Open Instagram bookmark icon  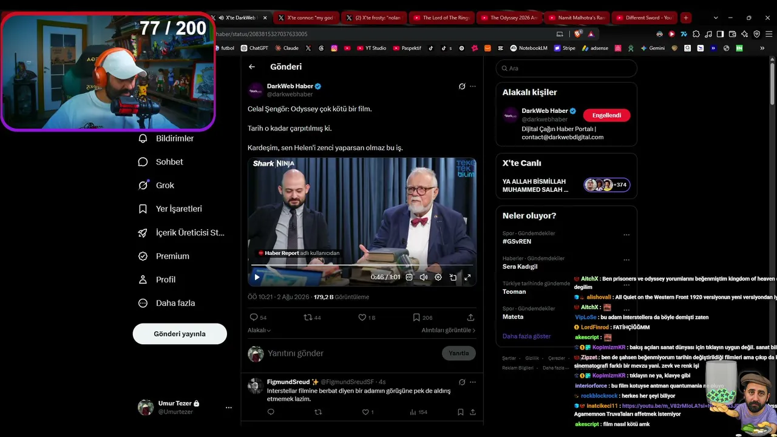(x=334, y=48)
